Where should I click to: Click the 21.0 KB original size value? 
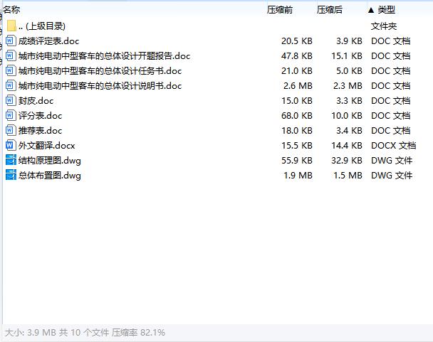click(297, 71)
